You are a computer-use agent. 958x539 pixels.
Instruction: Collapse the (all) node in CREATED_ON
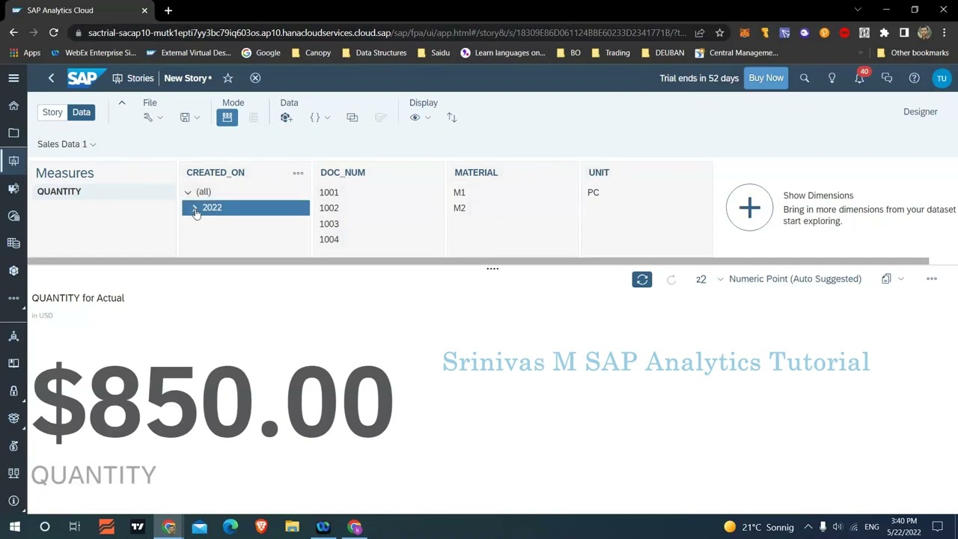point(188,192)
